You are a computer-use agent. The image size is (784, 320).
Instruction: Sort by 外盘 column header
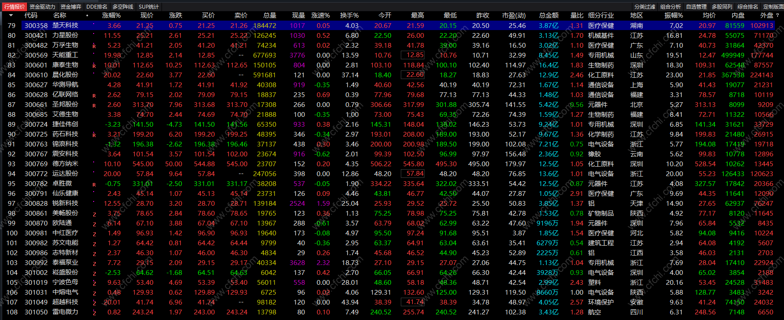766,15
